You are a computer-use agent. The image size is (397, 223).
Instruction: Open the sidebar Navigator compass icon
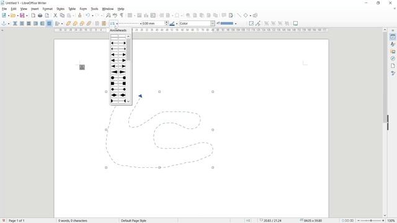pyautogui.click(x=393, y=58)
